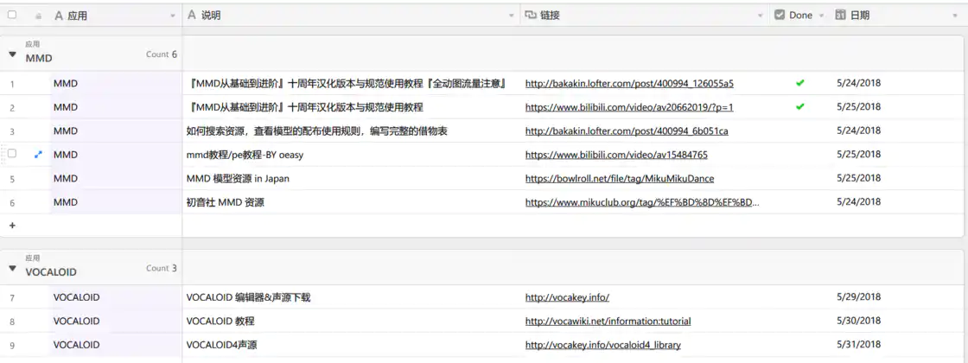Viewport: 968px width, 363px height.
Task: Open the Done column dropdown arrow
Action: pyautogui.click(x=821, y=16)
